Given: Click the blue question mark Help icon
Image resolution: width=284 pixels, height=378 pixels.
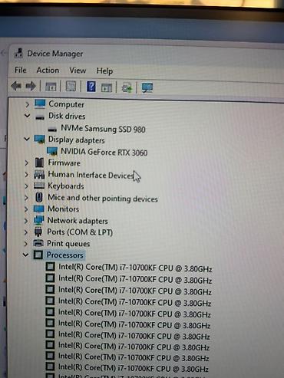Looking at the screenshot, I should coord(91,87).
